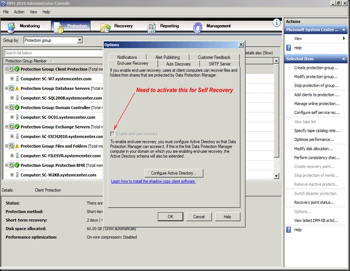Screen dimensions: 350x271
Task: Click the server icon beside SC-W7.systemcenter.com
Action: tap(17, 79)
